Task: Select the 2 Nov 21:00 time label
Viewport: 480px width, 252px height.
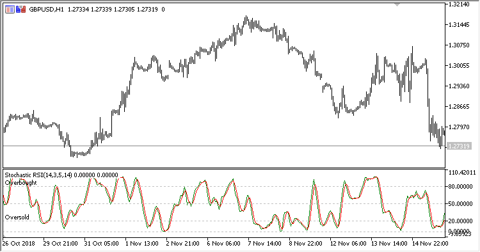Action: [x=183, y=244]
